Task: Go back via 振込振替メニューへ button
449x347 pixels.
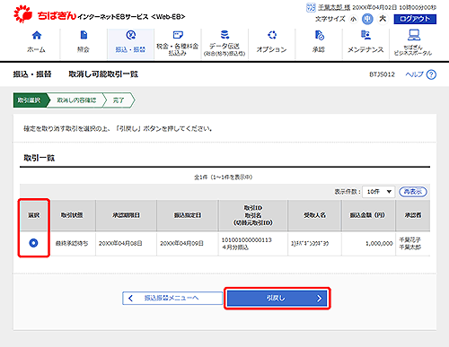Action: click(172, 298)
